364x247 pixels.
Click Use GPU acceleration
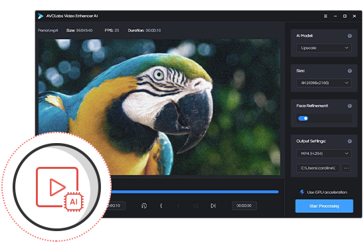click(x=327, y=192)
